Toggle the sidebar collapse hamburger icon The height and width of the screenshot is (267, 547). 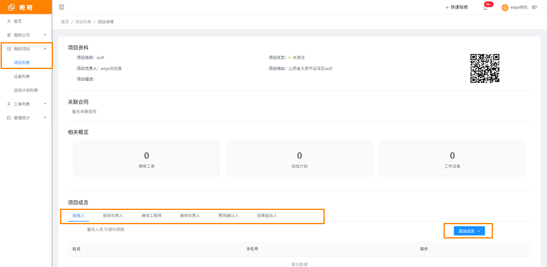click(x=62, y=7)
